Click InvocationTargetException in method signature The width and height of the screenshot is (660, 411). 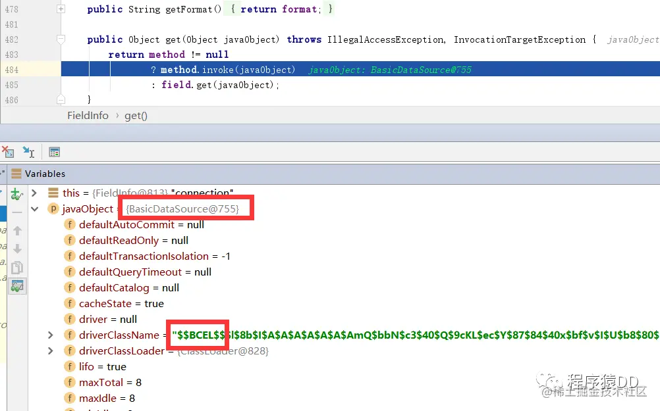point(520,39)
